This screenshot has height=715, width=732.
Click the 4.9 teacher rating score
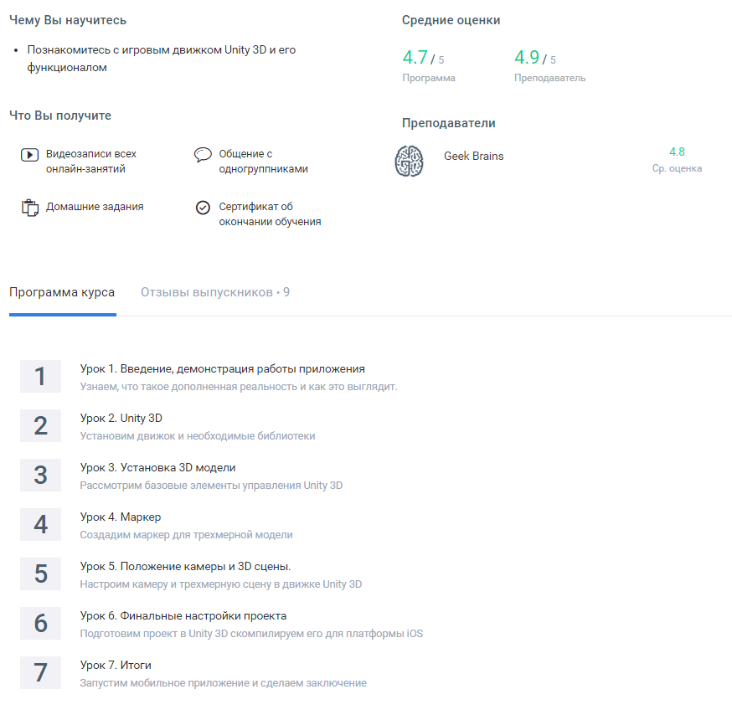(x=527, y=58)
